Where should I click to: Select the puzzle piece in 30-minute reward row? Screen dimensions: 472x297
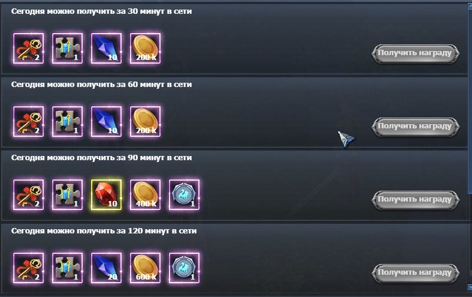pos(67,48)
